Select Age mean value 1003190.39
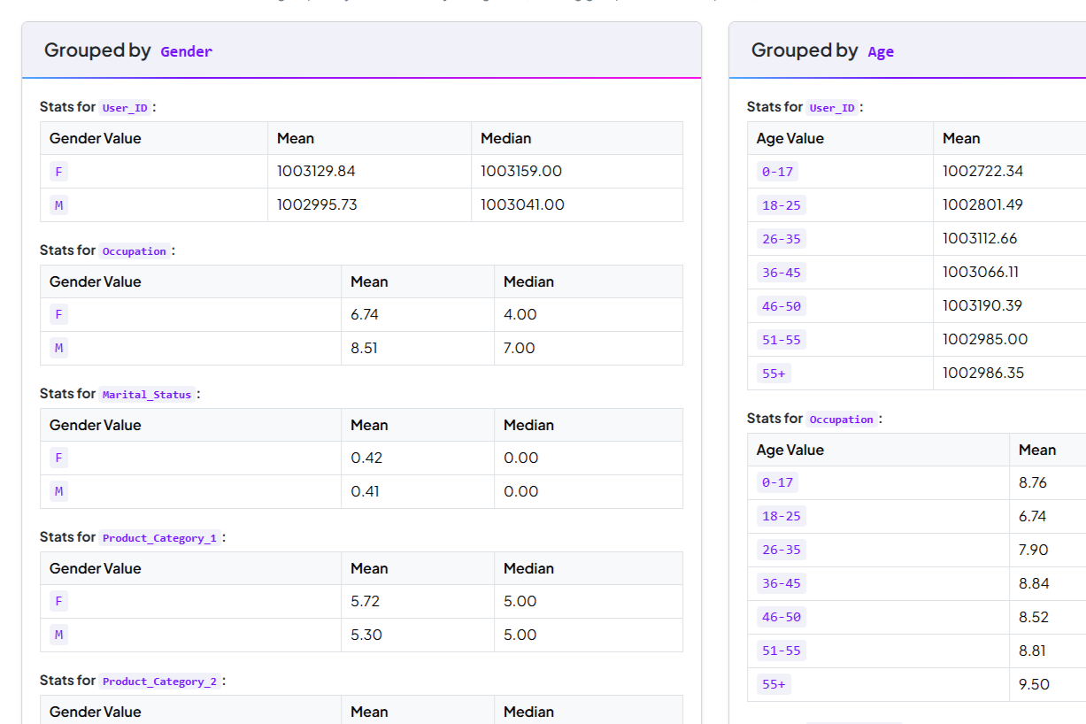The height and width of the screenshot is (724, 1086). 982,305
